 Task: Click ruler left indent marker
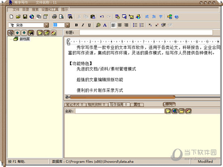coord(69,44)
